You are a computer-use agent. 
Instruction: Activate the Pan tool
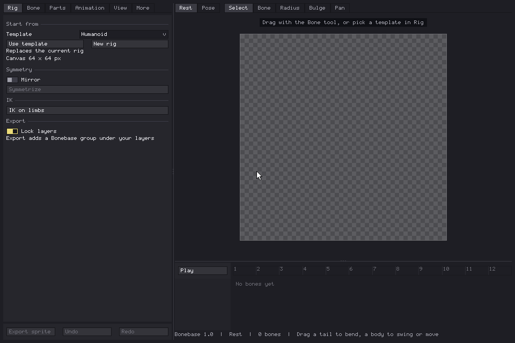pyautogui.click(x=340, y=8)
